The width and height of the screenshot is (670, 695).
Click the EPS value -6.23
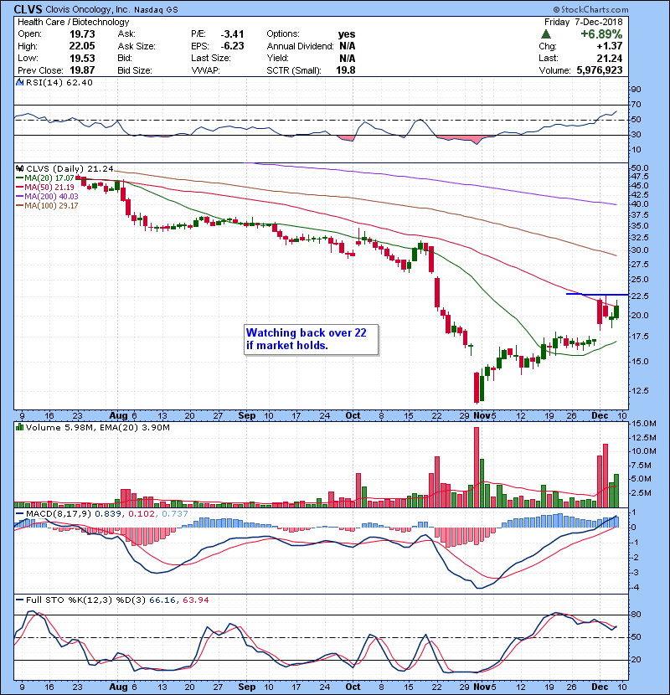(232, 46)
